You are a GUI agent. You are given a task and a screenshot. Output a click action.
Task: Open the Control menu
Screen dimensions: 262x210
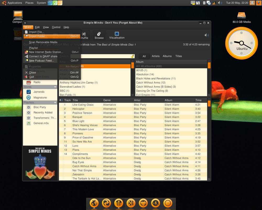(x=56, y=27)
